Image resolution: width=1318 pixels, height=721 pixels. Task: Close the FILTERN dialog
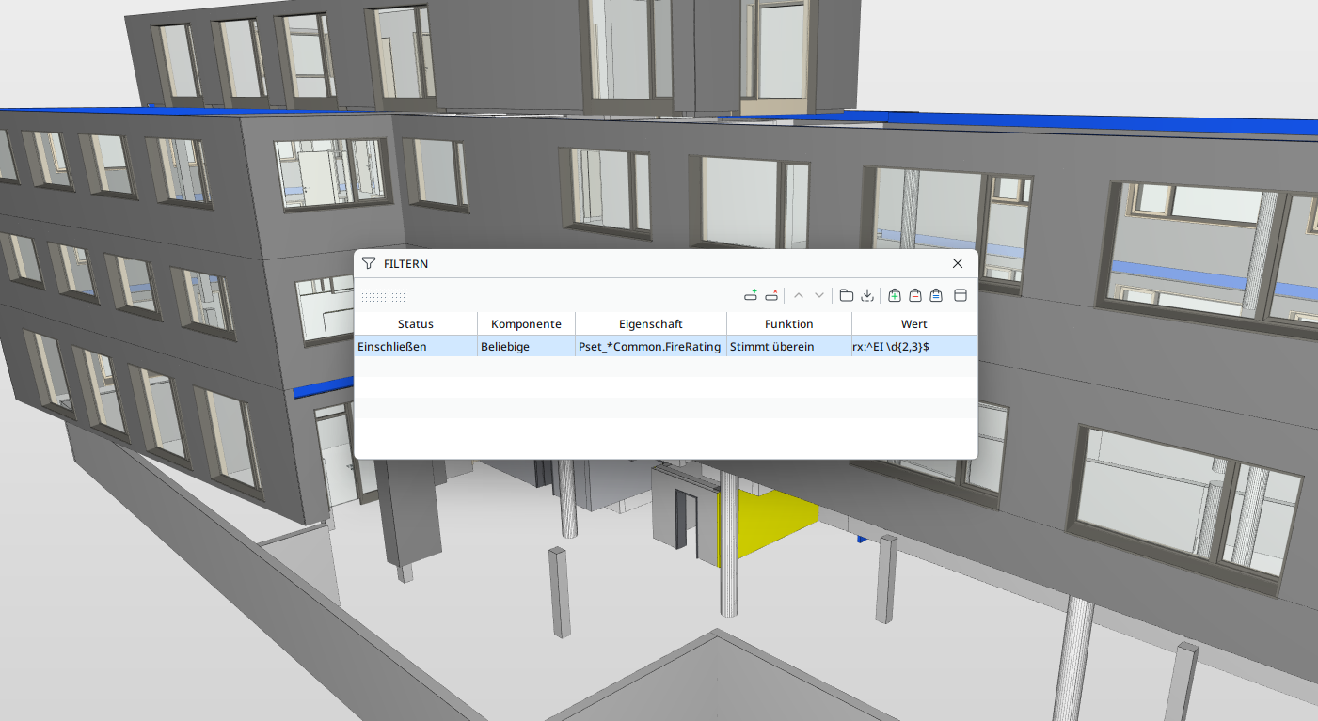point(958,264)
